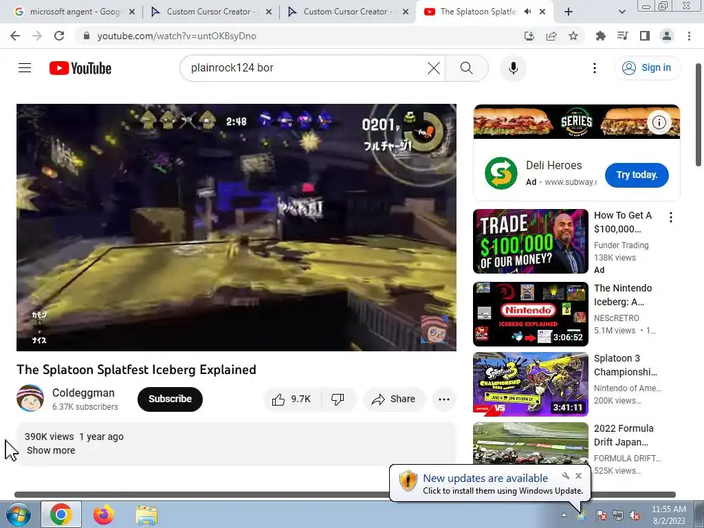Screen dimensions: 704x528
Task: Open the media control icon in Chrome toolbar
Action: click(623, 36)
